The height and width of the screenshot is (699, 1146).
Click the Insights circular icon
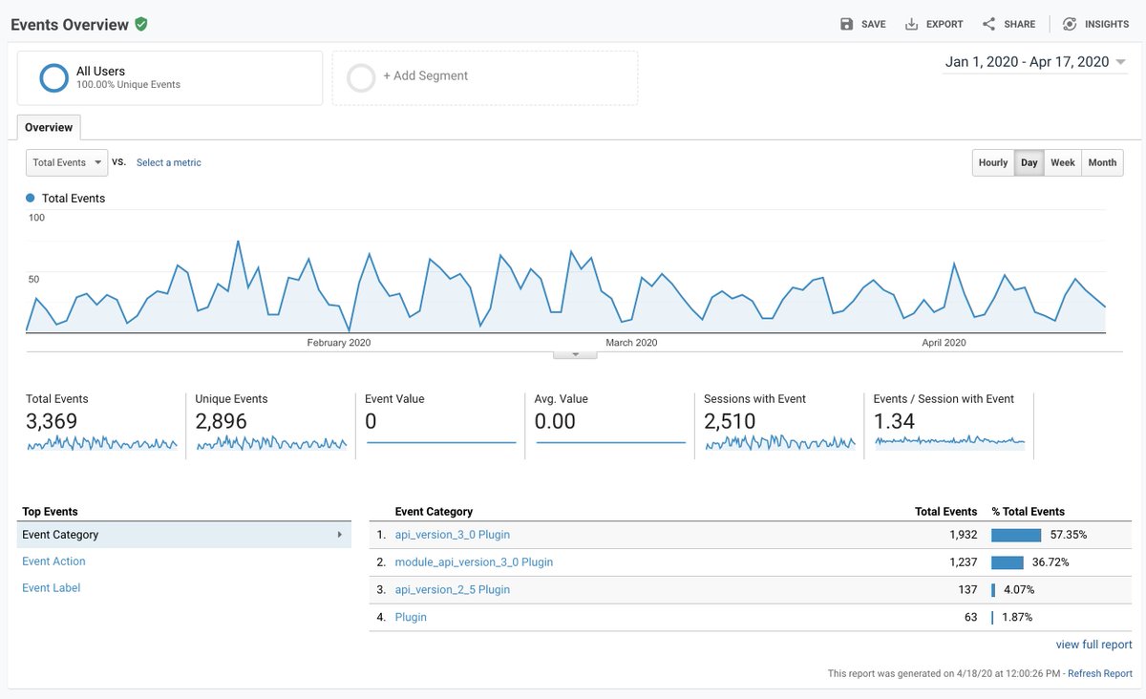1070,24
